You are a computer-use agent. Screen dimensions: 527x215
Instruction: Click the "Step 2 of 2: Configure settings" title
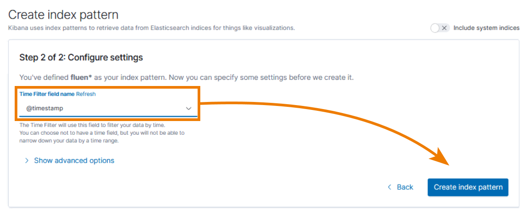[x=81, y=58]
